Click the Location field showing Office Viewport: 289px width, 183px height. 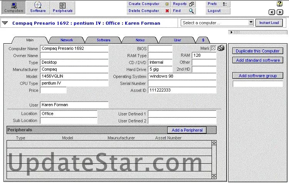[x=69, y=114]
